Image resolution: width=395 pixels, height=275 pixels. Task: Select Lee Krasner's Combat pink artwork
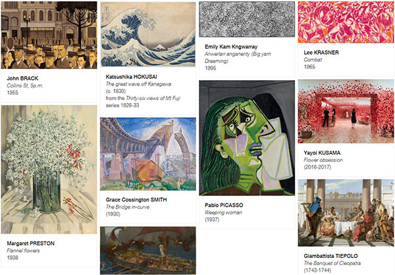(346, 22)
